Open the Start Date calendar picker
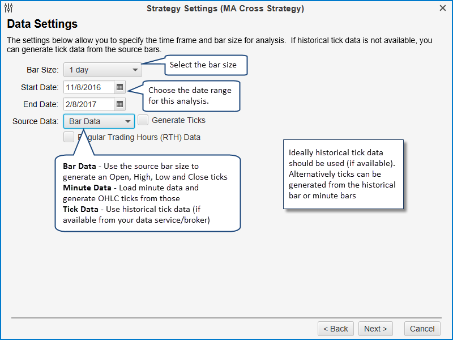This screenshot has width=453, height=340. [120, 87]
